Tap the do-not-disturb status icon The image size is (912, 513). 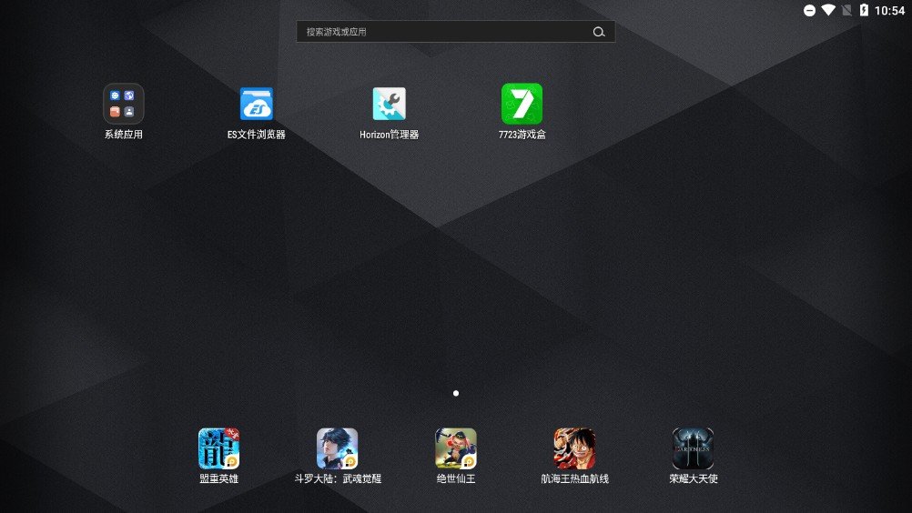point(809,10)
